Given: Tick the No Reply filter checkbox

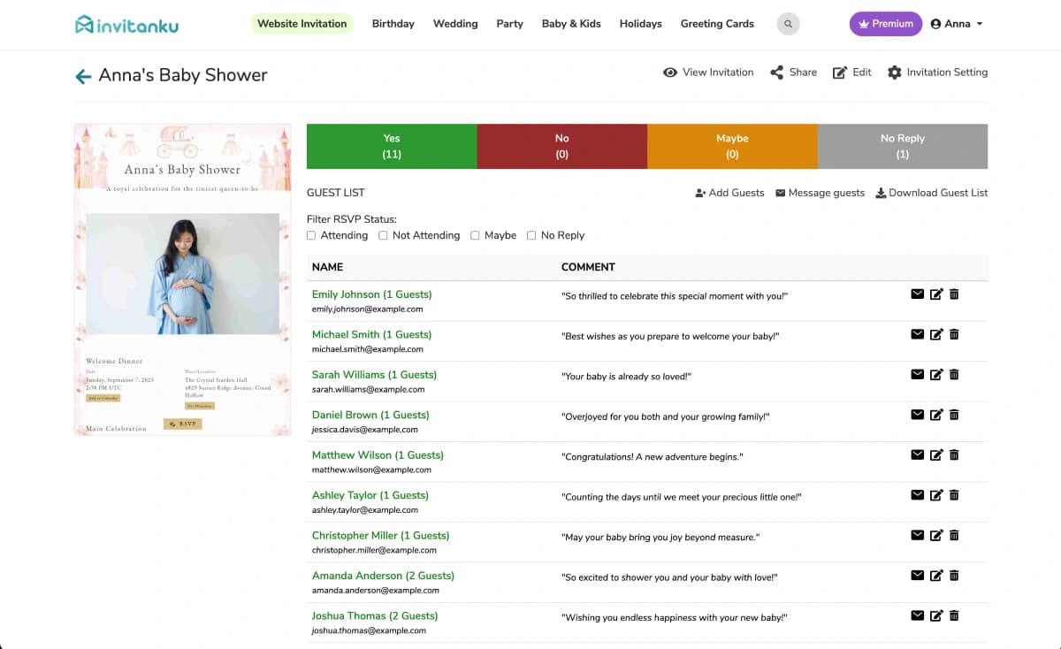Looking at the screenshot, I should tap(531, 235).
